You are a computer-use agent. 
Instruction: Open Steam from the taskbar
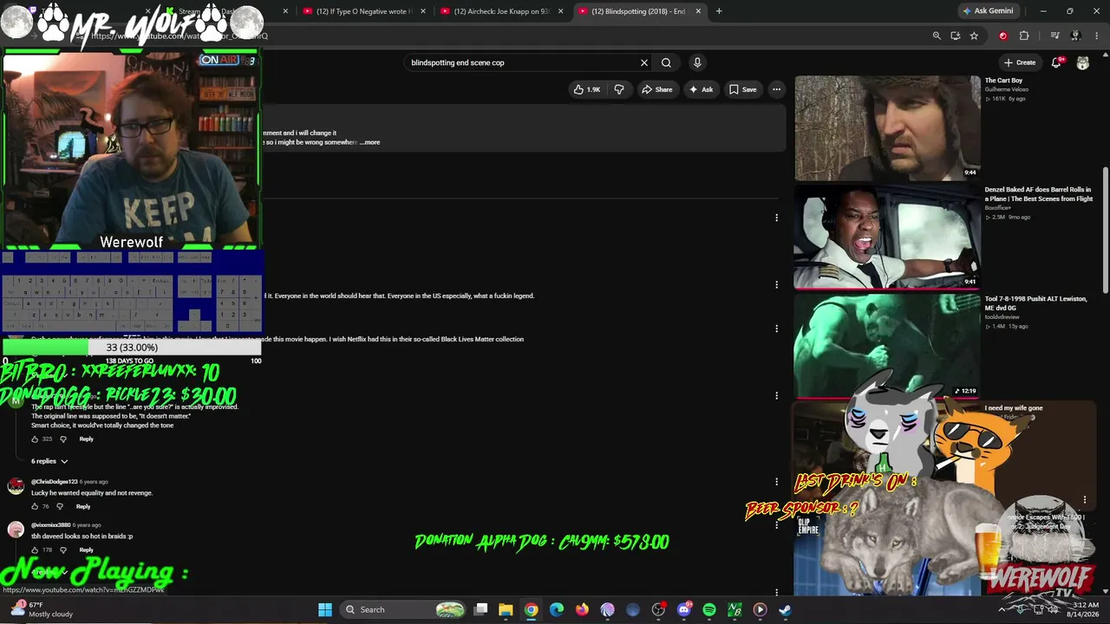tap(786, 609)
